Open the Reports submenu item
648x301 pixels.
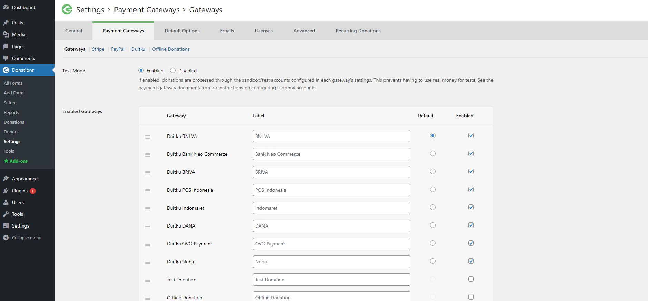point(11,112)
